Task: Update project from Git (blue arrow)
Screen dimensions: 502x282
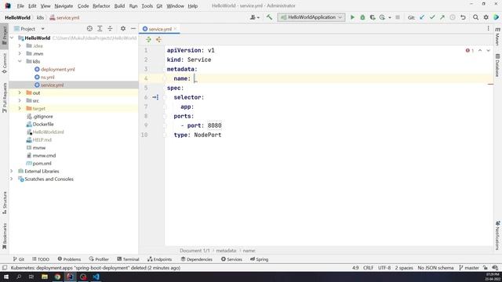Action: [x=422, y=17]
